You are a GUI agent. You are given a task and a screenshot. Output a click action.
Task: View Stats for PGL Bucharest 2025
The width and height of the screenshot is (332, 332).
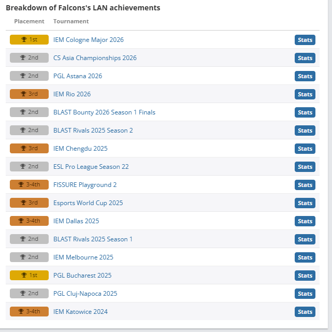305,276
